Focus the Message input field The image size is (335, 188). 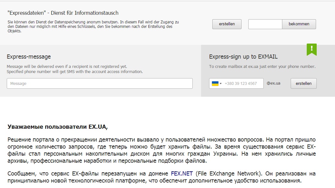(x=100, y=84)
